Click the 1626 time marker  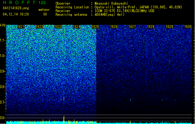114,27
